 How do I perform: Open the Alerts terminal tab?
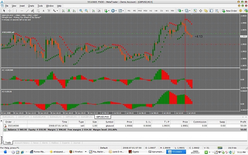click(x=45, y=143)
